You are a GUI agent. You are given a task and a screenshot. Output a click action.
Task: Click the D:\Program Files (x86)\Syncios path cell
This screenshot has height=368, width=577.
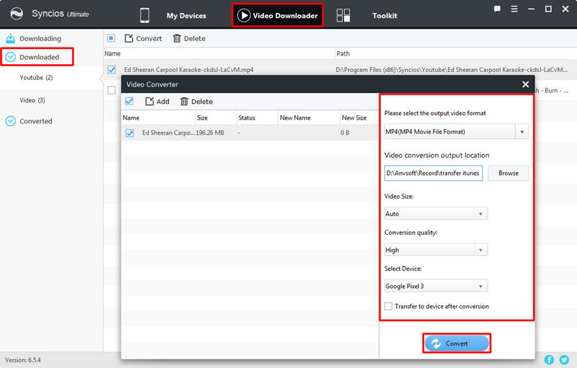(x=452, y=70)
